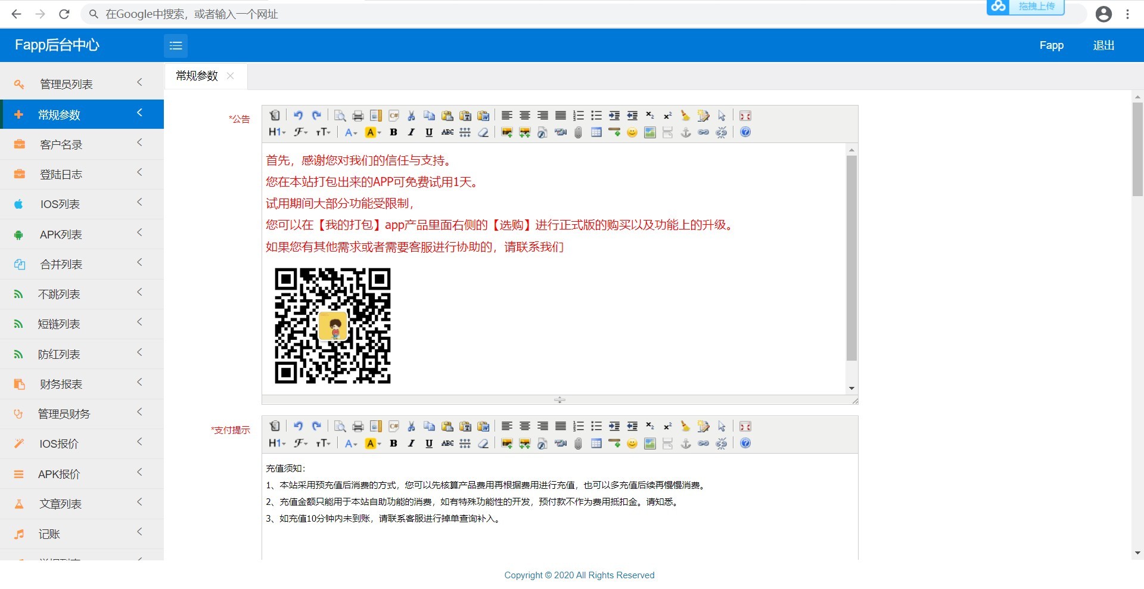Open 短链列表 sidebar item
Viewport: 1144px width, 589px height.
tap(82, 324)
